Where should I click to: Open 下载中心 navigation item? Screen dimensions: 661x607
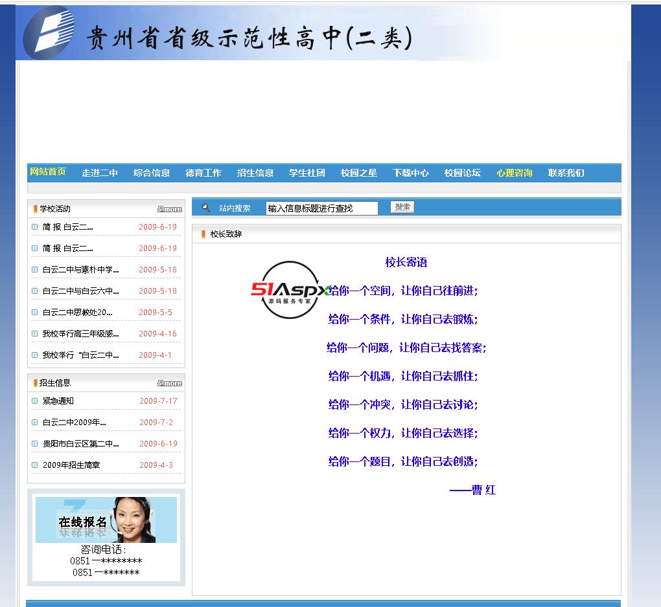pyautogui.click(x=411, y=173)
